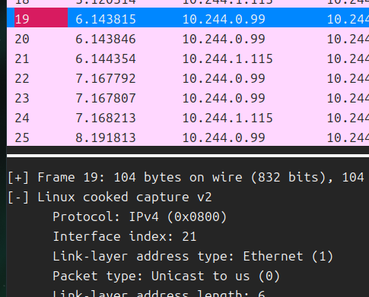Select packet 22 at time 7.167792

[188, 78]
